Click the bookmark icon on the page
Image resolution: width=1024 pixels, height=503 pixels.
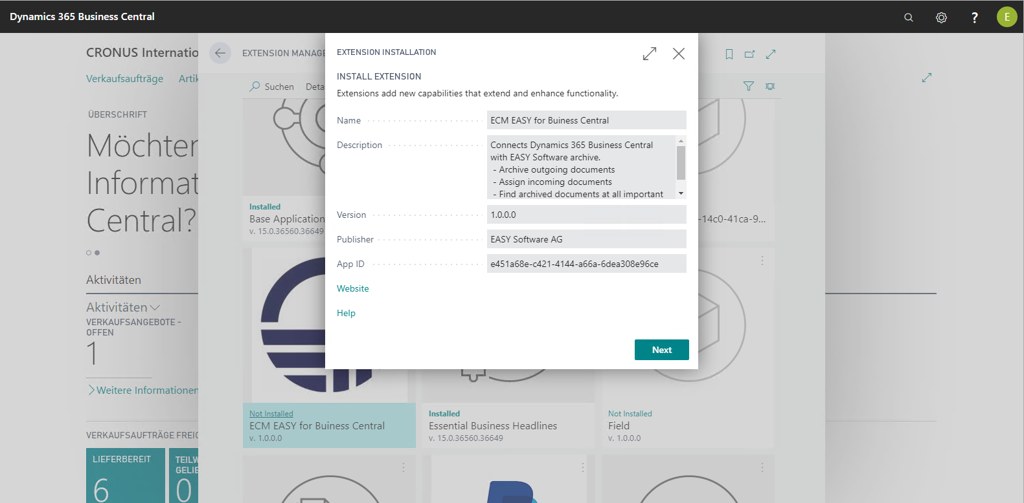click(x=729, y=54)
